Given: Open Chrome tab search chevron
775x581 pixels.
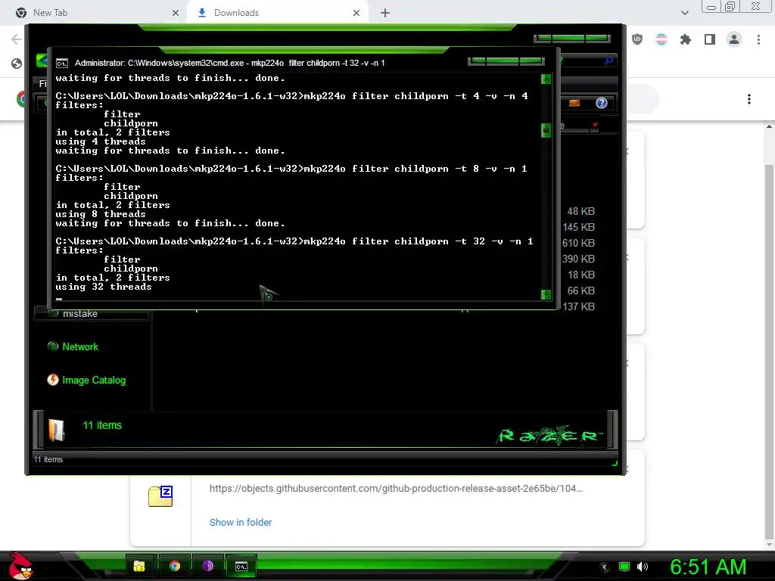Looking at the screenshot, I should click(x=684, y=13).
